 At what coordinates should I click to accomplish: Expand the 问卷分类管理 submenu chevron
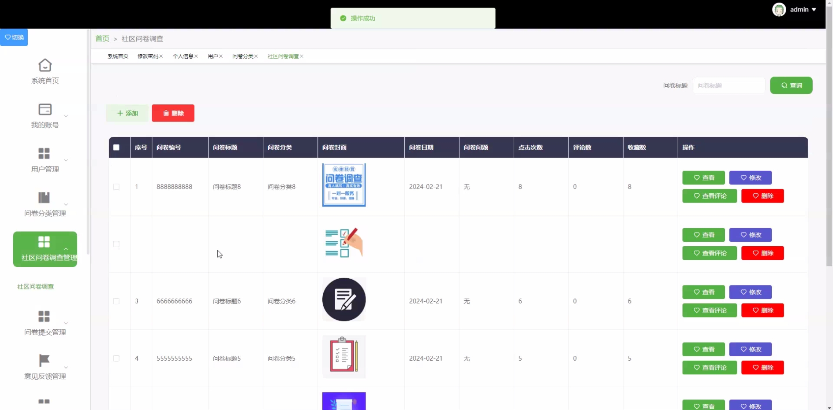tap(66, 204)
